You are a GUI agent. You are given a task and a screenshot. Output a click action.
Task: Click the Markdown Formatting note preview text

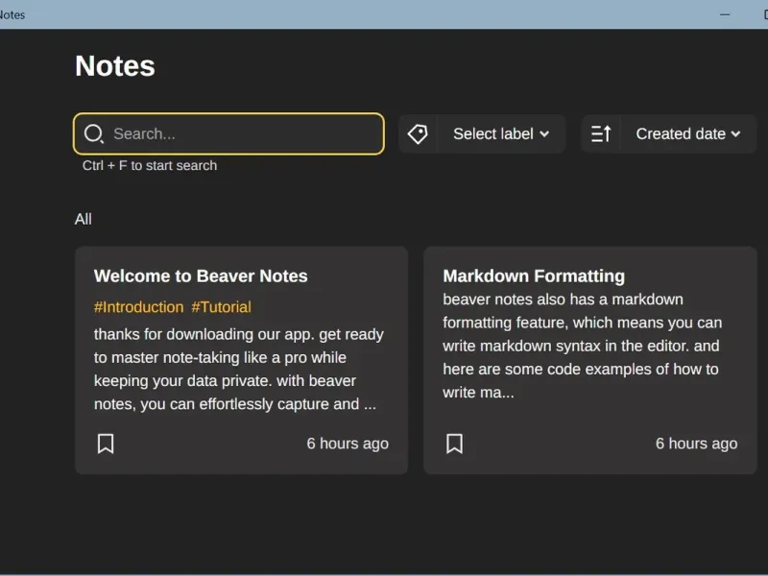tap(582, 346)
